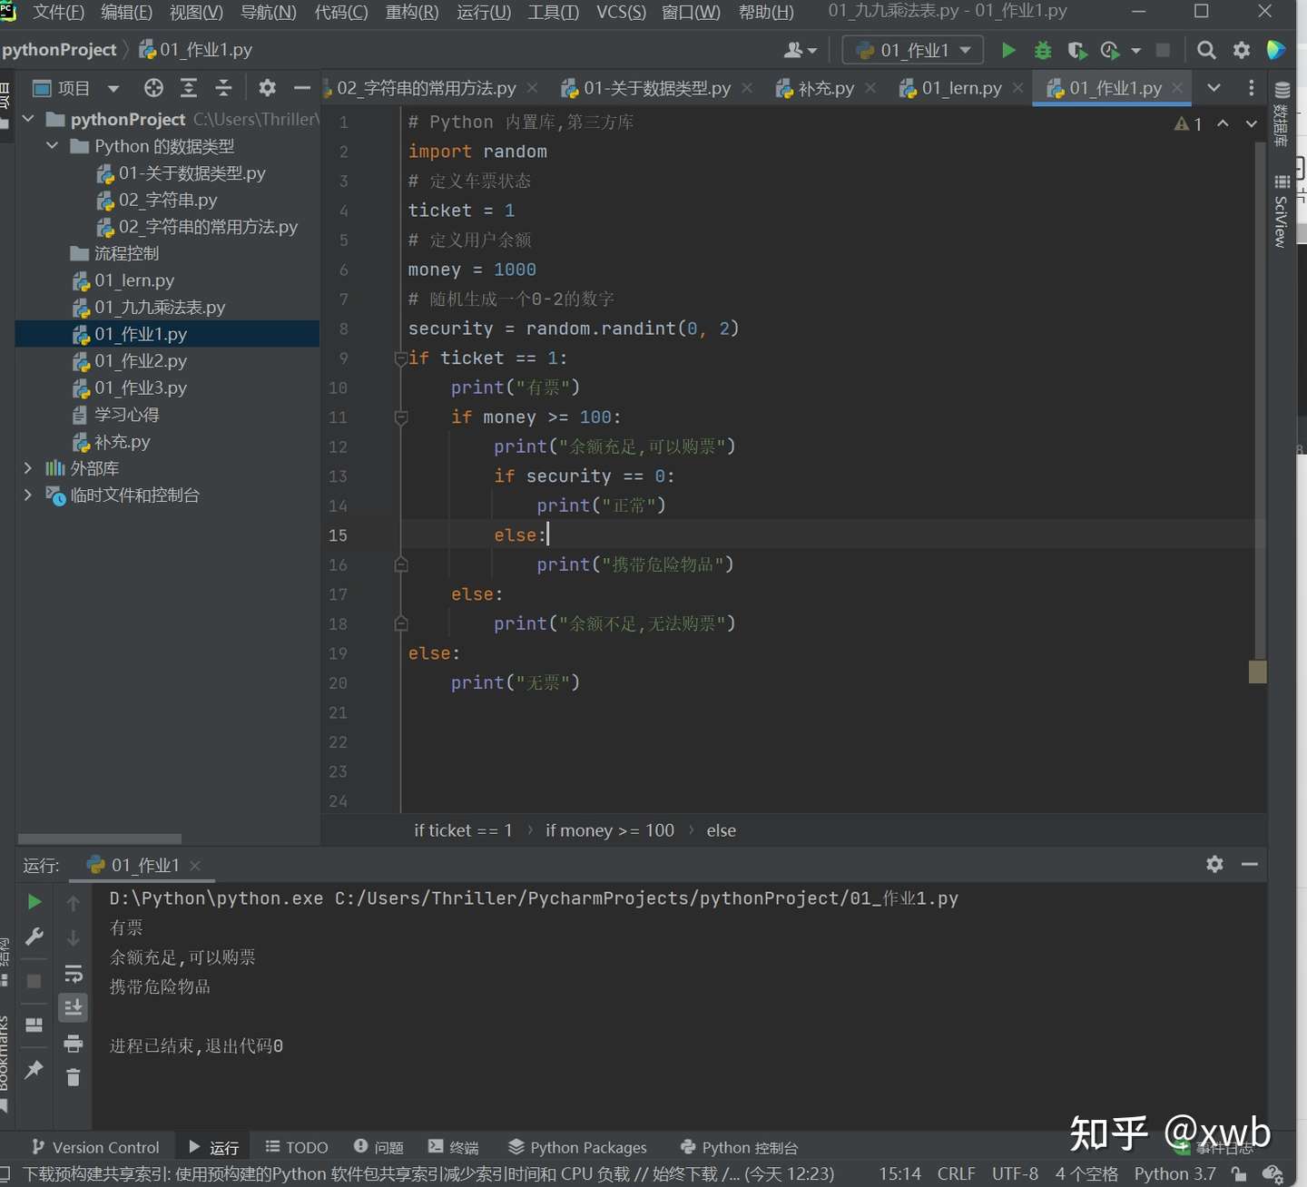Click the green Run button in toolbar
This screenshot has height=1187, width=1307.
1007,50
